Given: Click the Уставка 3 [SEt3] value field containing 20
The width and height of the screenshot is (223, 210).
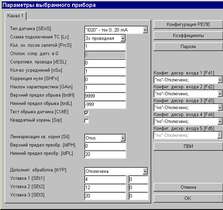Looking at the screenshot, I should [105, 196].
